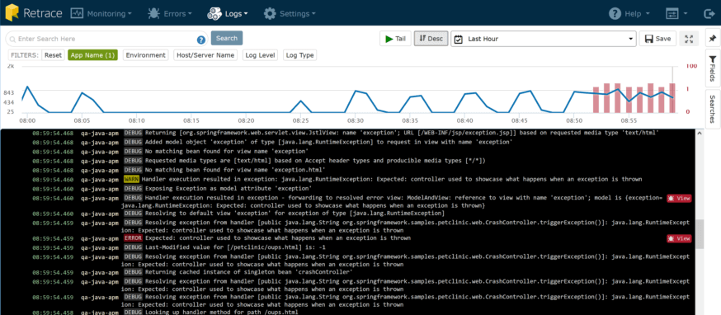The width and height of the screenshot is (721, 315).
Task: Toggle the Tail live log mode
Action: (395, 39)
